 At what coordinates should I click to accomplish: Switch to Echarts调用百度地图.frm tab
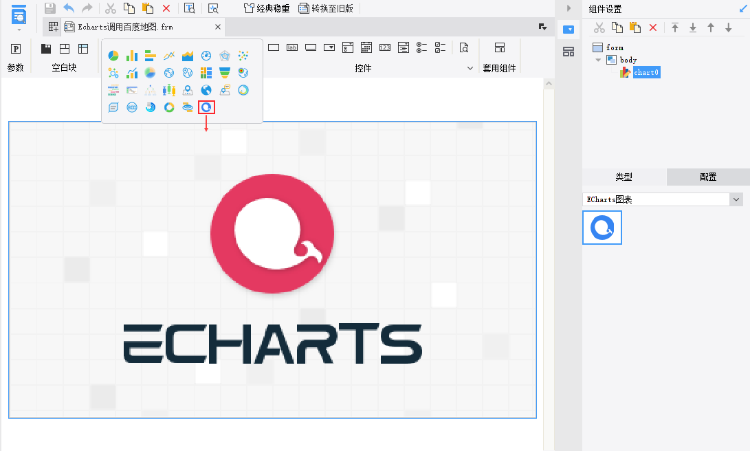[125, 27]
